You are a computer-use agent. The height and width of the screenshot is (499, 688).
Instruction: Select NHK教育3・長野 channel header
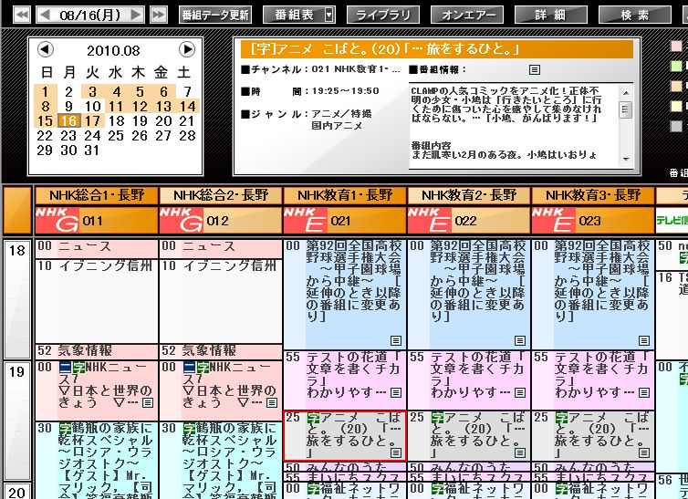593,195
